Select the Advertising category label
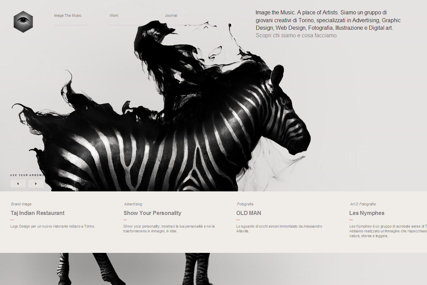Image resolution: width=427 pixels, height=285 pixels. [x=133, y=204]
